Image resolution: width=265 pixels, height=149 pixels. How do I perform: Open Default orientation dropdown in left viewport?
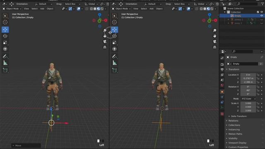pyautogui.click(x=43, y=4)
